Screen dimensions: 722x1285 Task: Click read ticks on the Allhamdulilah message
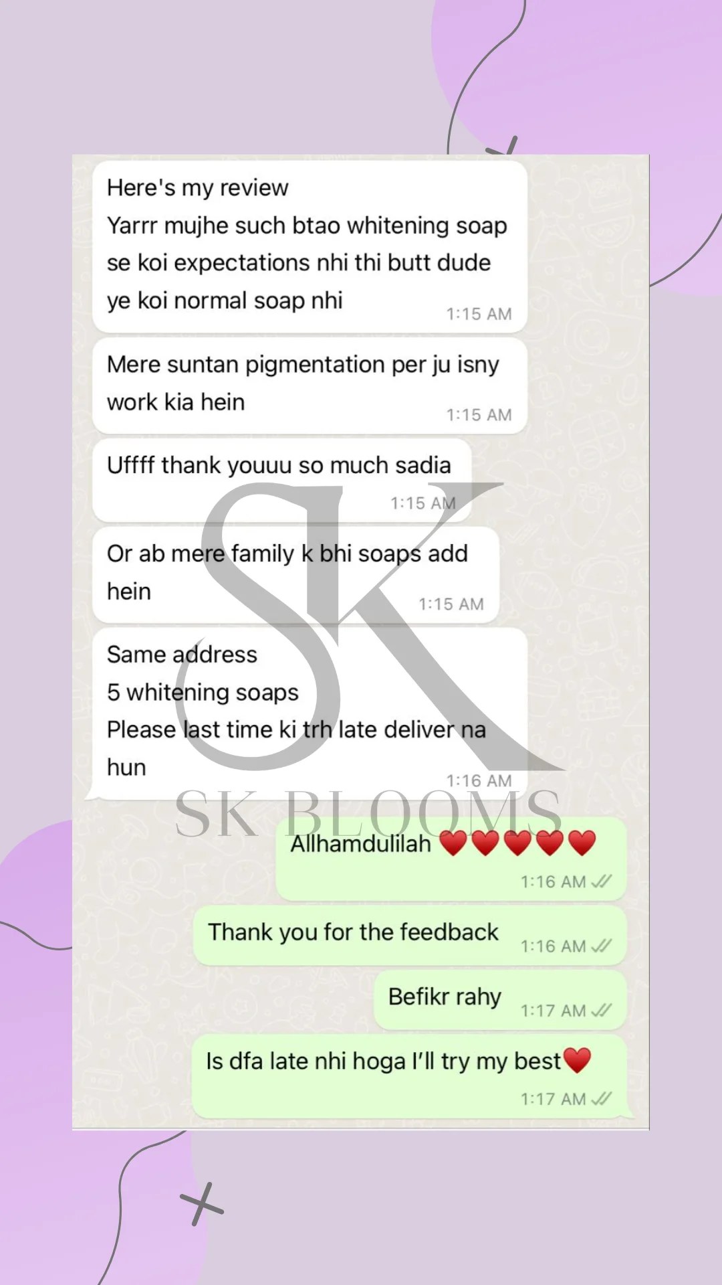pyautogui.click(x=602, y=881)
